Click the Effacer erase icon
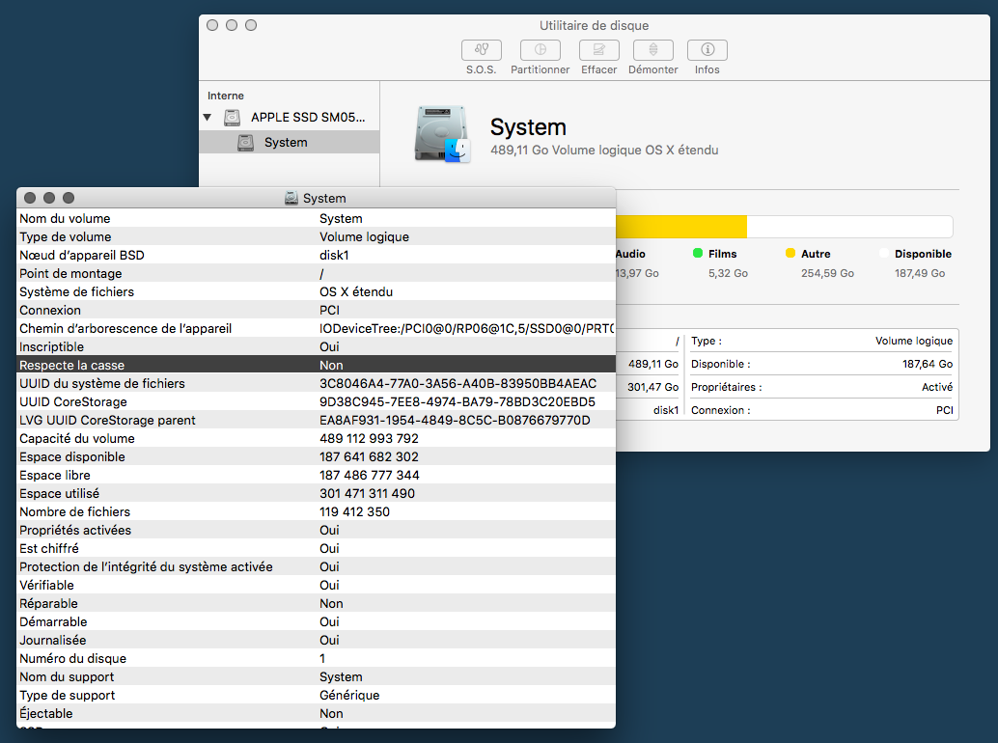The height and width of the screenshot is (743, 998). click(599, 49)
